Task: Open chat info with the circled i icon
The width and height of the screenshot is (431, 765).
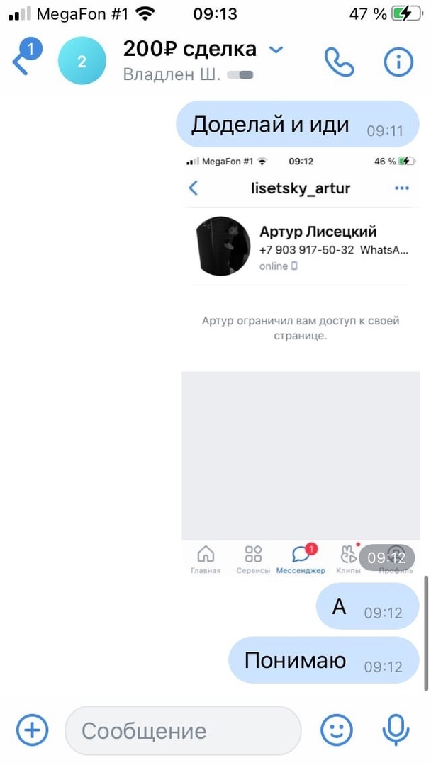Action: (x=399, y=62)
